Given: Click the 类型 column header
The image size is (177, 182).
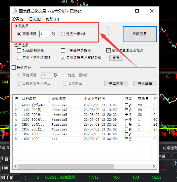Looking at the screenshot, I should pos(129,99).
